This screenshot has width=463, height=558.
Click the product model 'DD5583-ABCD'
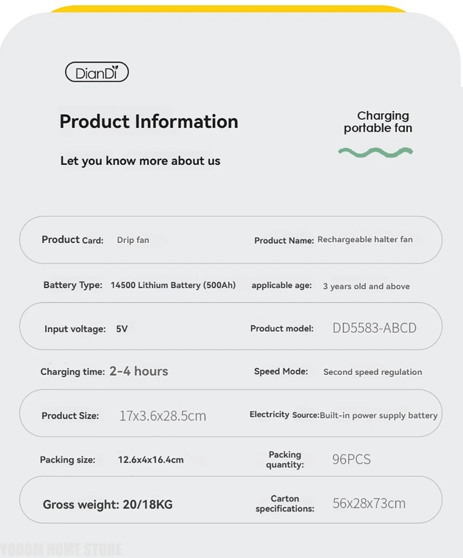375,328
